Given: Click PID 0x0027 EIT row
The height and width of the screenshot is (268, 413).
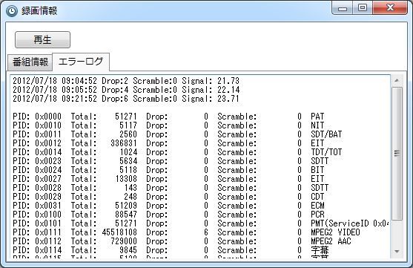Looking at the screenshot, I should (x=168, y=179).
